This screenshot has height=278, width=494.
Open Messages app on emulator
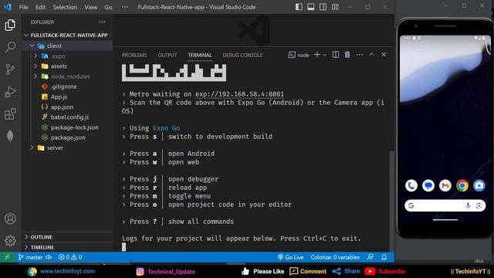428,185
